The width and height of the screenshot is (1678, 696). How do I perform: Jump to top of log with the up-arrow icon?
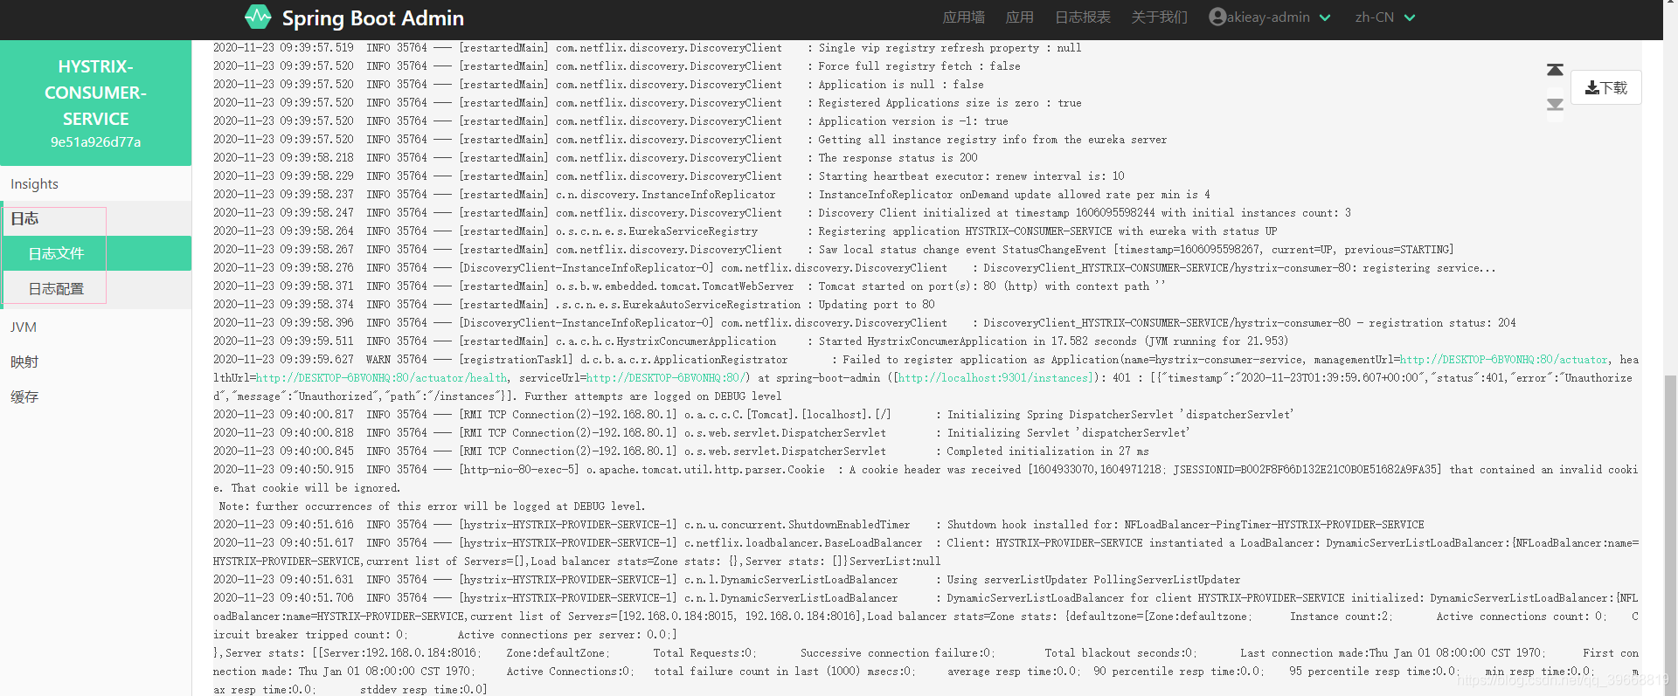tap(1555, 70)
